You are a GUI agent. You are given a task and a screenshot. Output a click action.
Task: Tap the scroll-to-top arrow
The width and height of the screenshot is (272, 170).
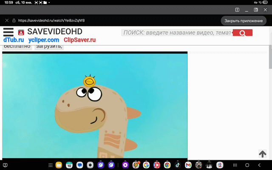(x=262, y=154)
